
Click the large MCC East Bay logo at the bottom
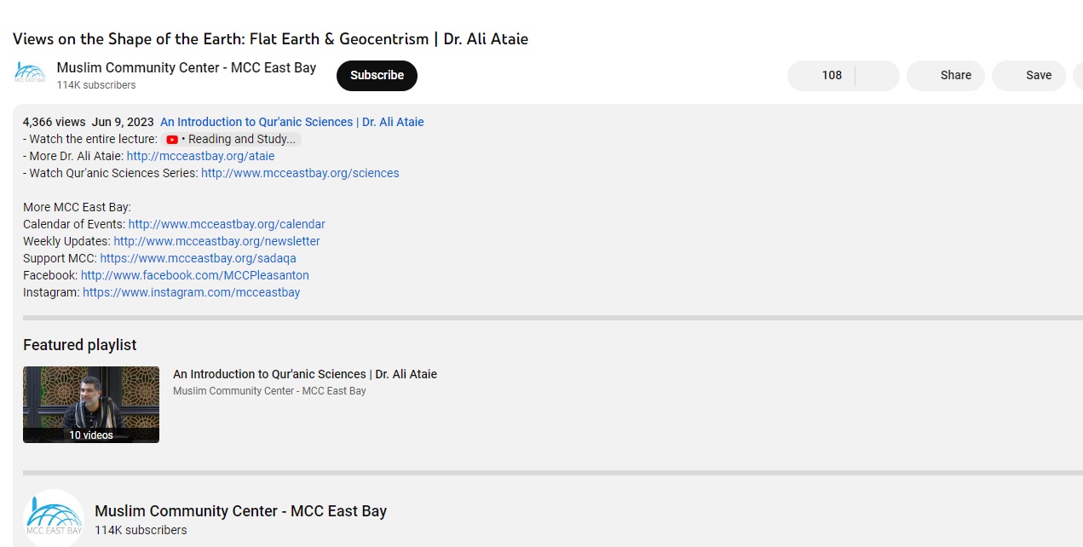54,518
